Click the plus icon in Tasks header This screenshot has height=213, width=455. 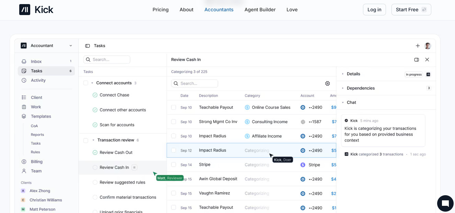pos(418,46)
